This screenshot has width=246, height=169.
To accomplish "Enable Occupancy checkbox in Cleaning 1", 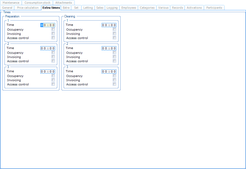I will [114, 30].
